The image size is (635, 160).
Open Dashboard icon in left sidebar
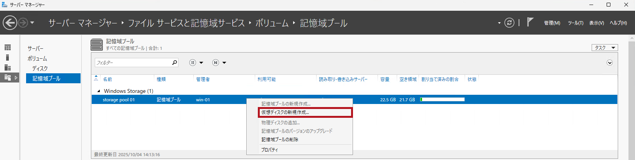8,48
